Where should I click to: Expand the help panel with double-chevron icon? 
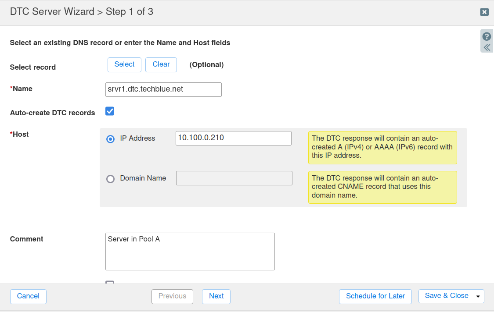pos(487,47)
